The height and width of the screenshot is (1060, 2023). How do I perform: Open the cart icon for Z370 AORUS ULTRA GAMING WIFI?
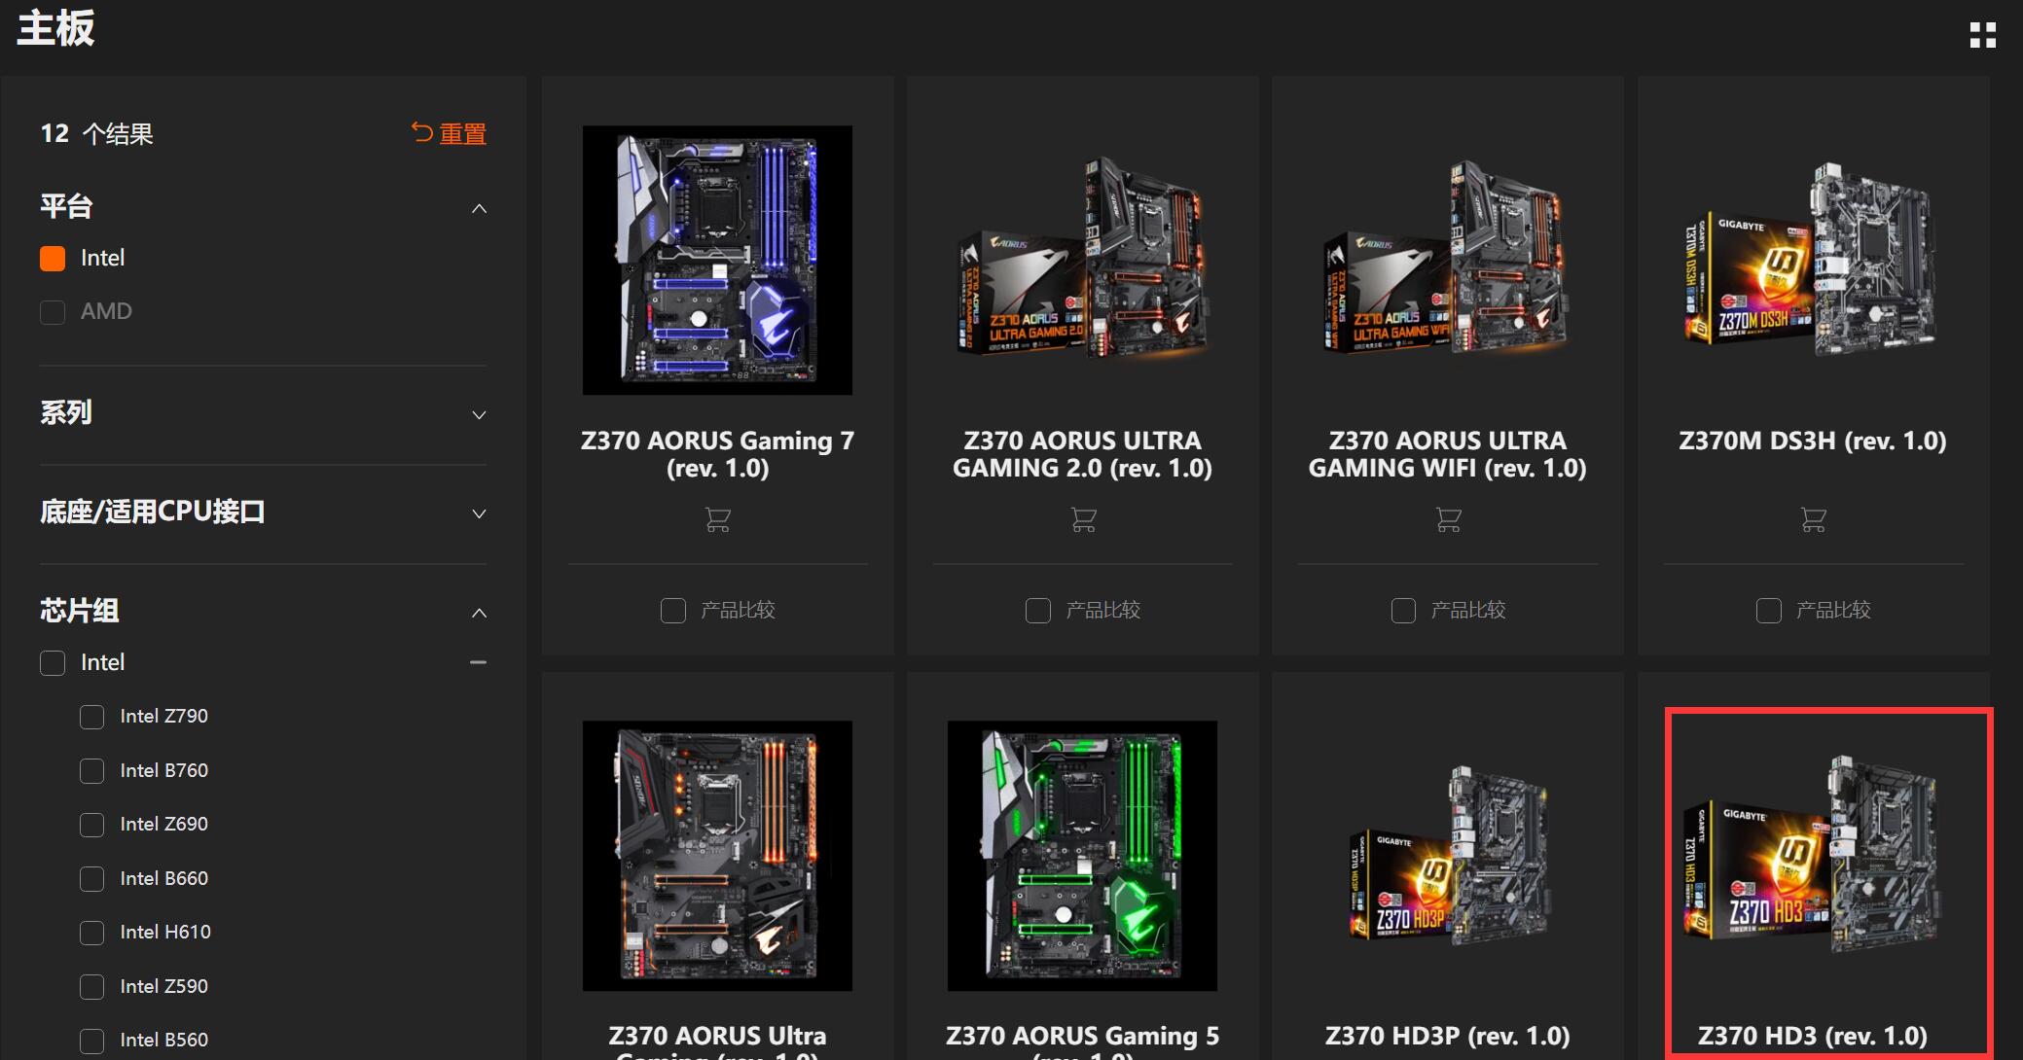point(1447,519)
